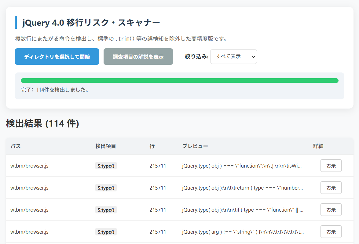The height and width of the screenshot is (244, 359).
Task: Click line number 215711 in the jQuery.type( arg ) row
Action: [x=158, y=232]
